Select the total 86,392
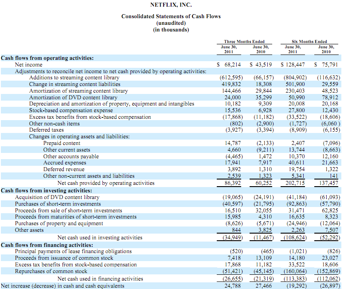344x289 pixels. 233,183
